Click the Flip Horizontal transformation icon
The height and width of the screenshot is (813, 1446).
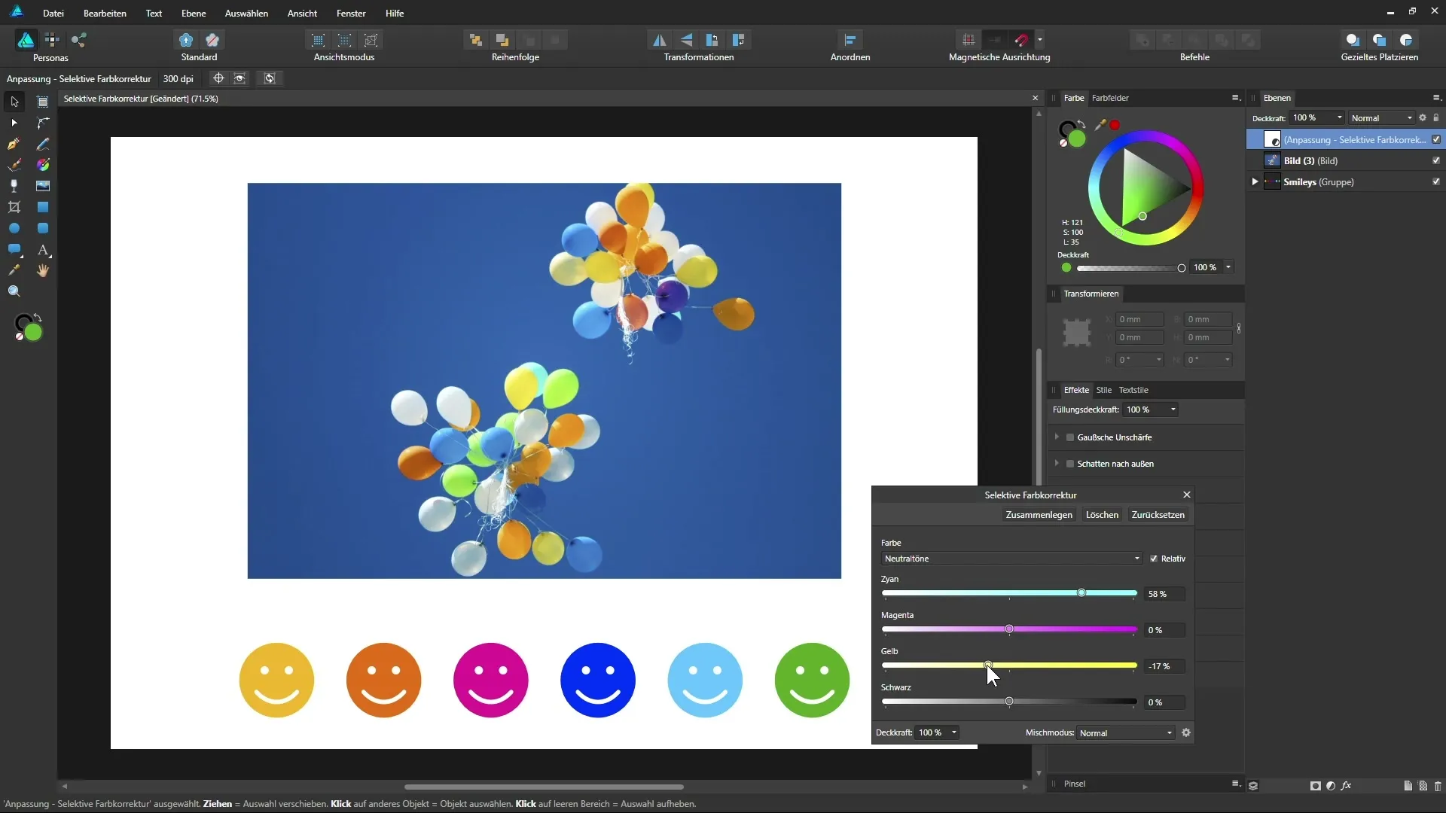(660, 40)
